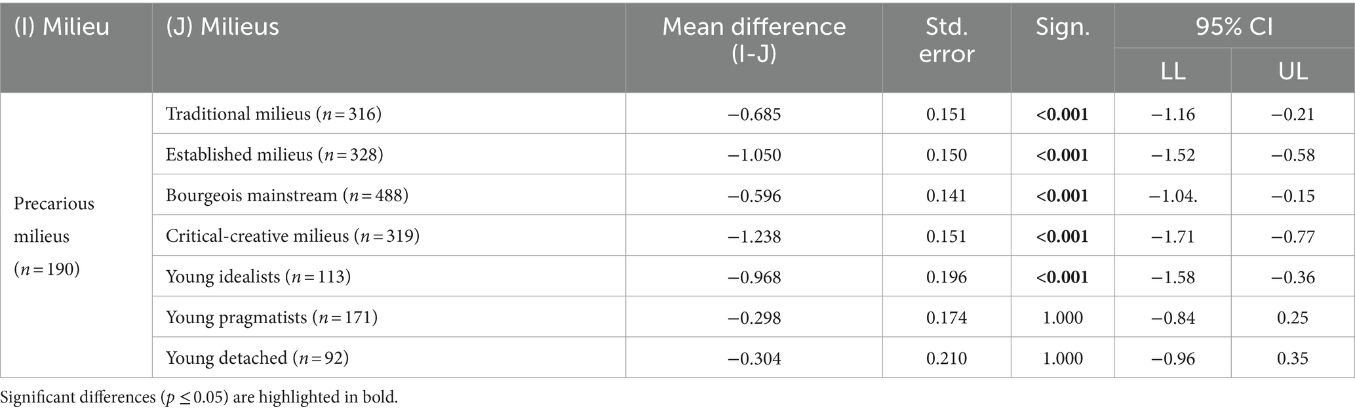This screenshot has width=1355, height=413.
Task: Click the "Young pragmatists (n=171)" row label
Action: (x=271, y=317)
